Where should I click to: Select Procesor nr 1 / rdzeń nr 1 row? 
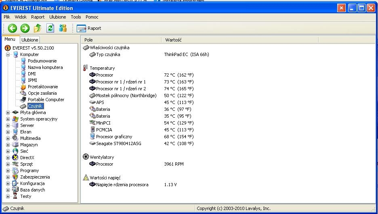141,82
